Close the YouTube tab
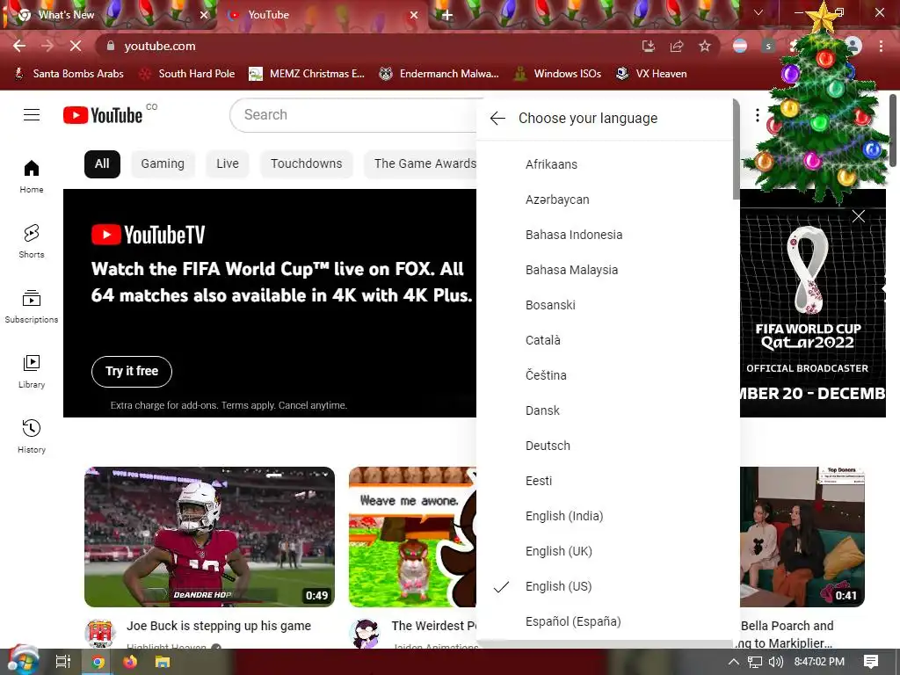Viewport: 900px width, 675px height. click(413, 15)
